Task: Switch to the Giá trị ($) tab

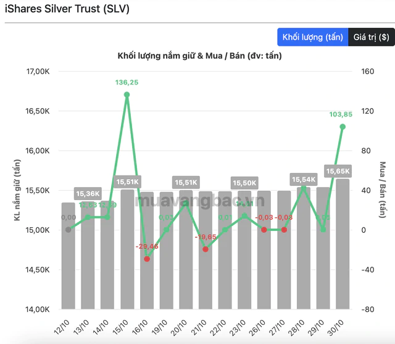Action: 372,37
